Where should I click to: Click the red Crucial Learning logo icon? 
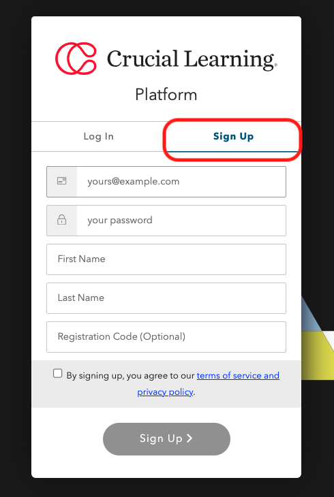point(76,59)
